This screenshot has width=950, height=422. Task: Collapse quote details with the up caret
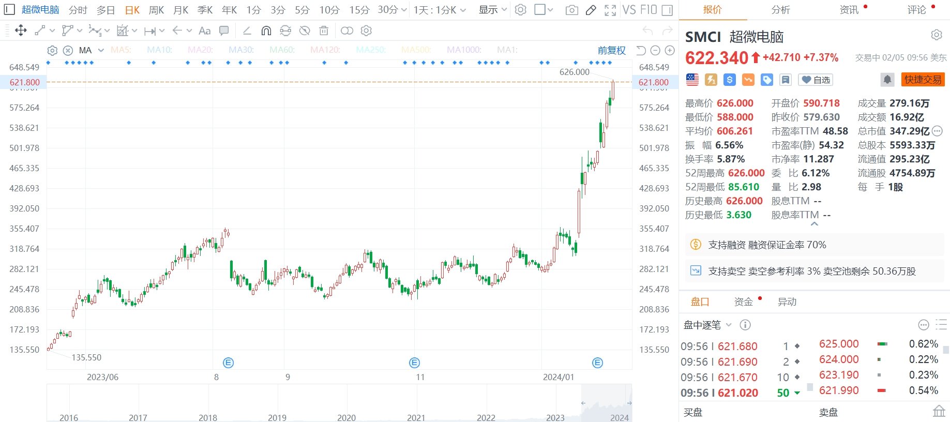[x=815, y=224]
